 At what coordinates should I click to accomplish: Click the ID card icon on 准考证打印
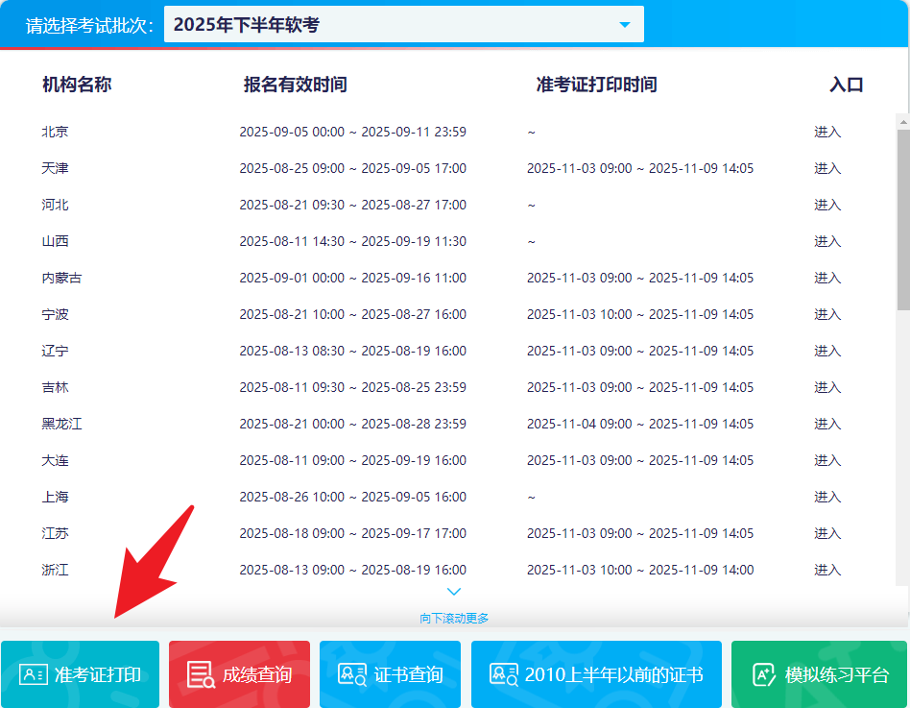pyautogui.click(x=33, y=674)
